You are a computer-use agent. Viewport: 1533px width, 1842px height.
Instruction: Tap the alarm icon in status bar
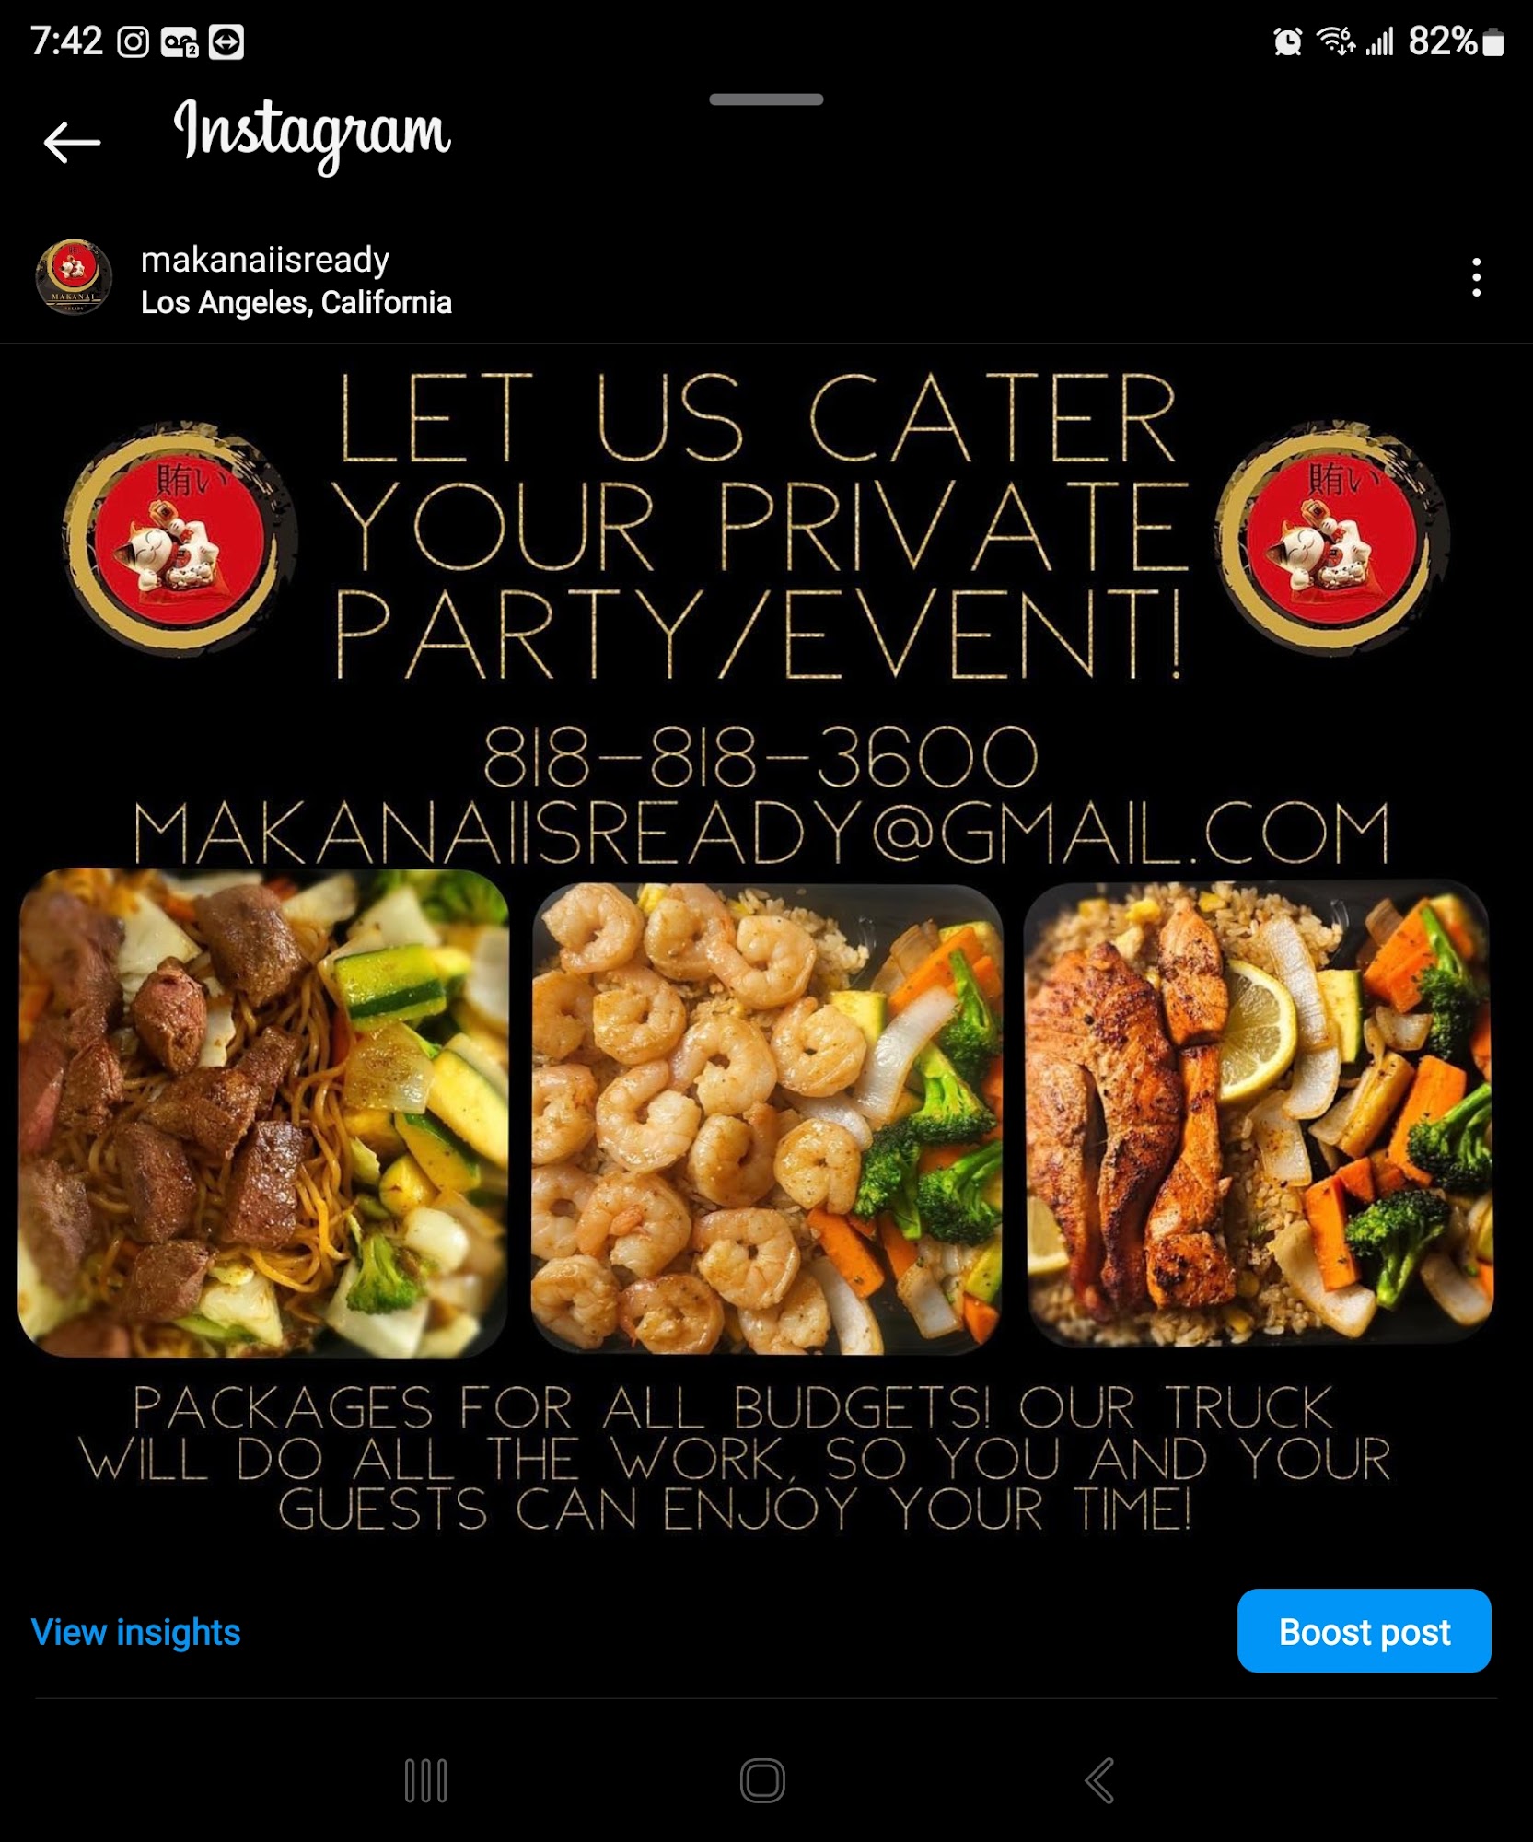coord(1287,41)
